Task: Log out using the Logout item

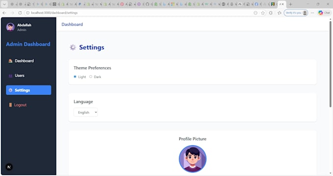Action: (x=28, y=105)
